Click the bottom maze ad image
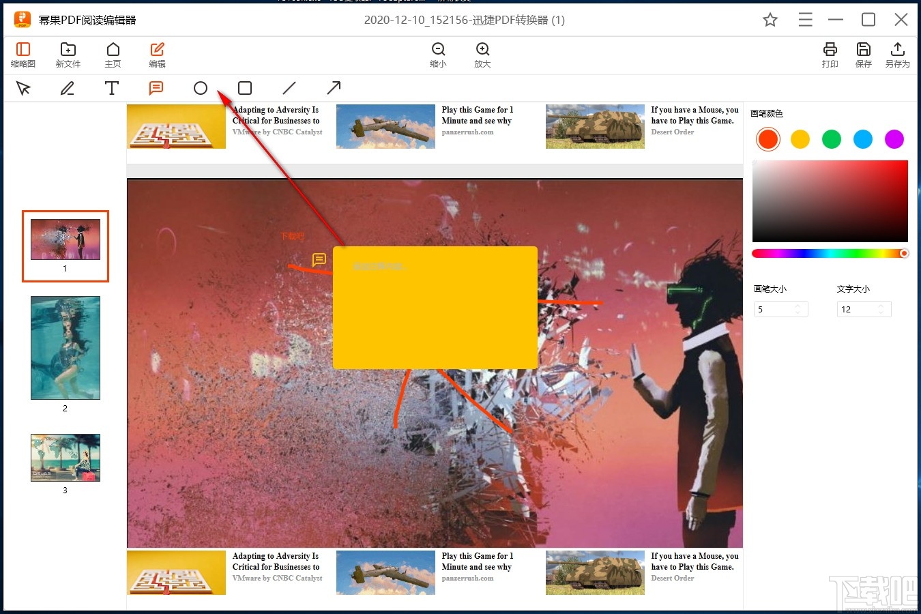This screenshot has height=614, width=921. [x=176, y=572]
